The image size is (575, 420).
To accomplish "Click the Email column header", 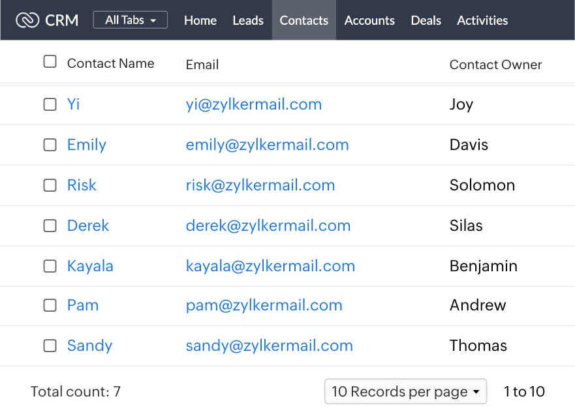I will click(201, 65).
